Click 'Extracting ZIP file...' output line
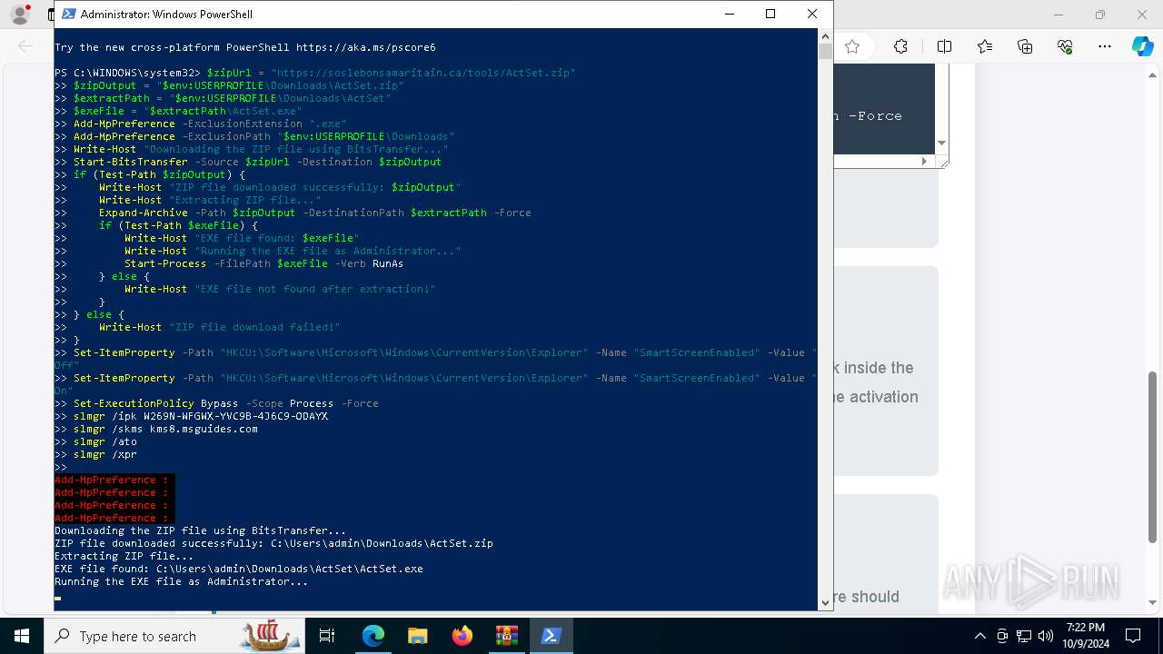The height and width of the screenshot is (654, 1163). pyautogui.click(x=124, y=556)
